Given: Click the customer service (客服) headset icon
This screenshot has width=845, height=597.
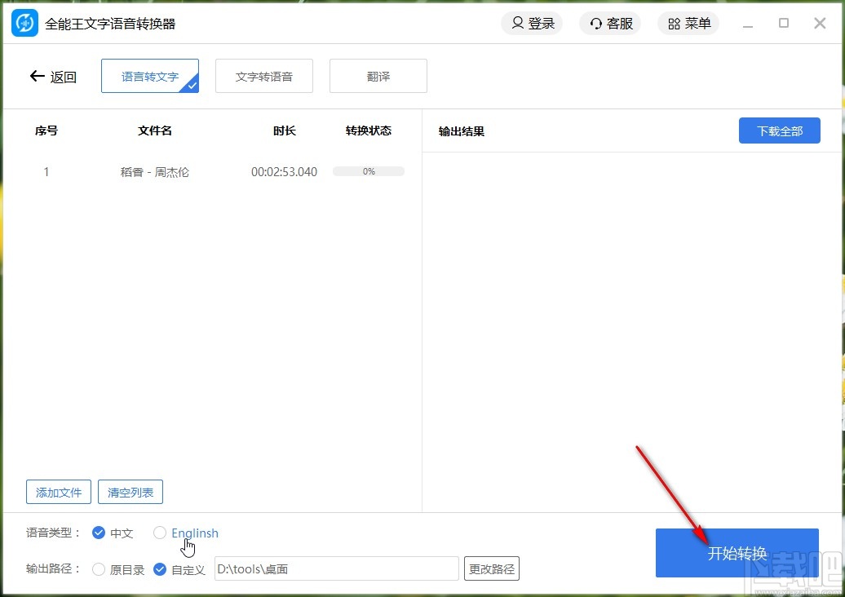Looking at the screenshot, I should 610,23.
